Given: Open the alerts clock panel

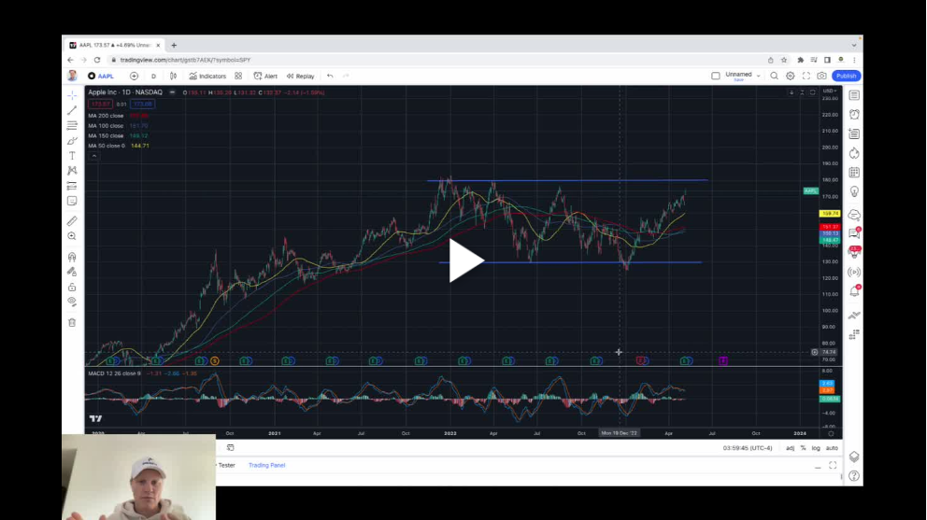Looking at the screenshot, I should (x=854, y=115).
